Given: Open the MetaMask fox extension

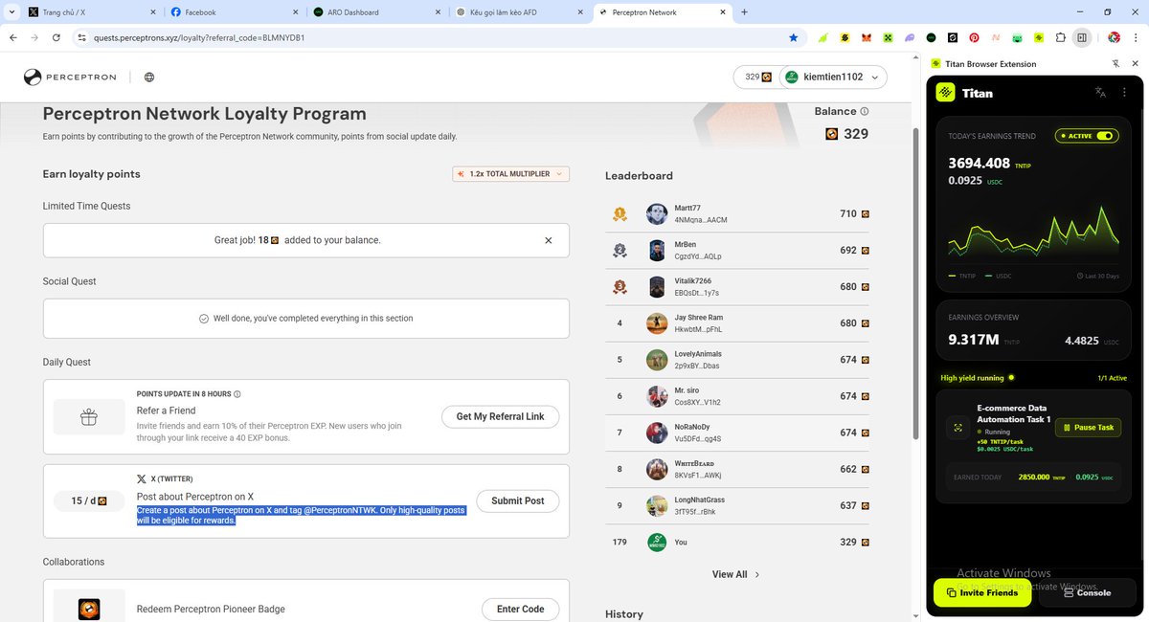Looking at the screenshot, I should tap(866, 37).
